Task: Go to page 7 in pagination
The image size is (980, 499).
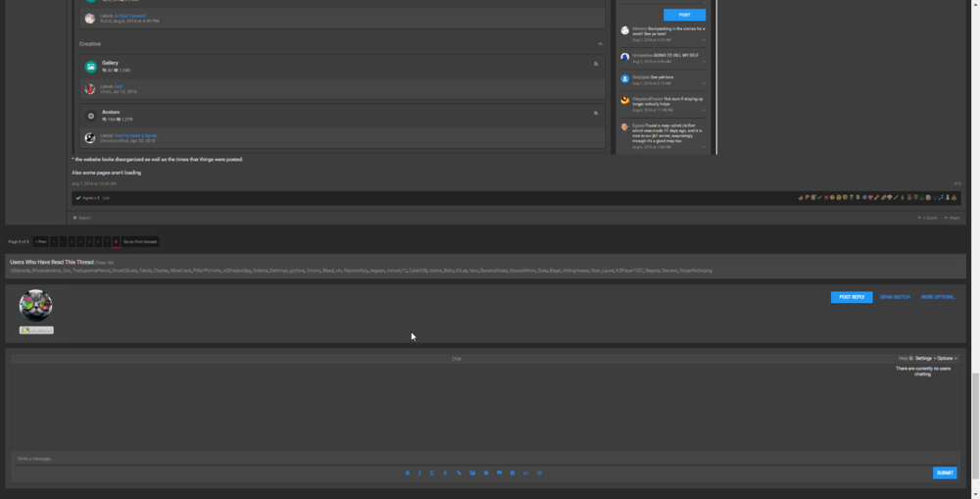Action: [x=107, y=241]
